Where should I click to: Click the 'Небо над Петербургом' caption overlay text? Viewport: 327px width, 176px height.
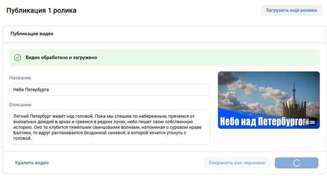264,121
